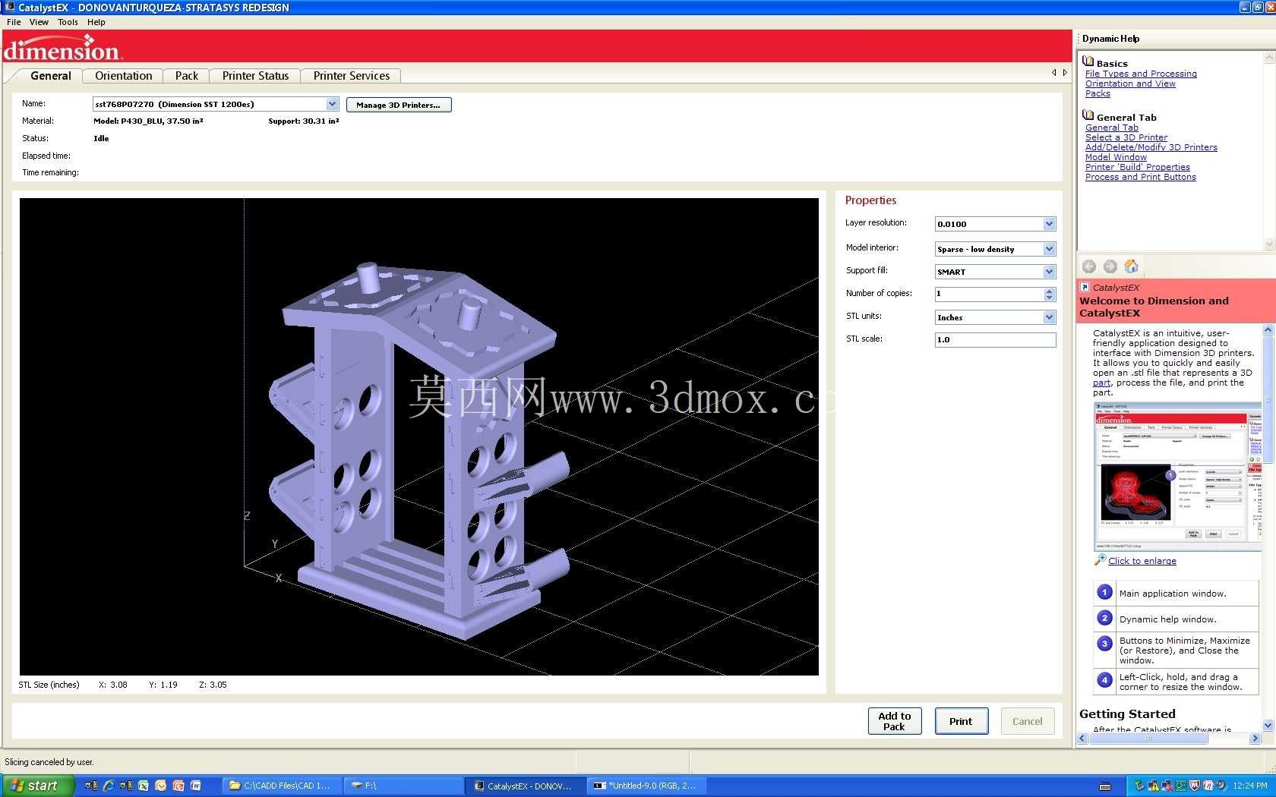Click the Print button
This screenshot has height=797, width=1276.
click(x=961, y=721)
